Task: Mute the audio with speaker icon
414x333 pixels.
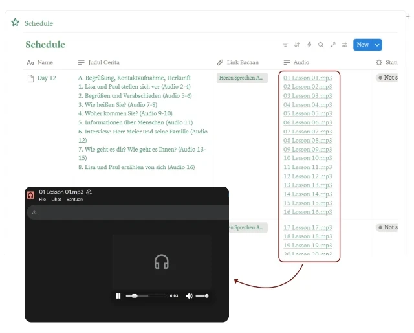Action: (189, 296)
